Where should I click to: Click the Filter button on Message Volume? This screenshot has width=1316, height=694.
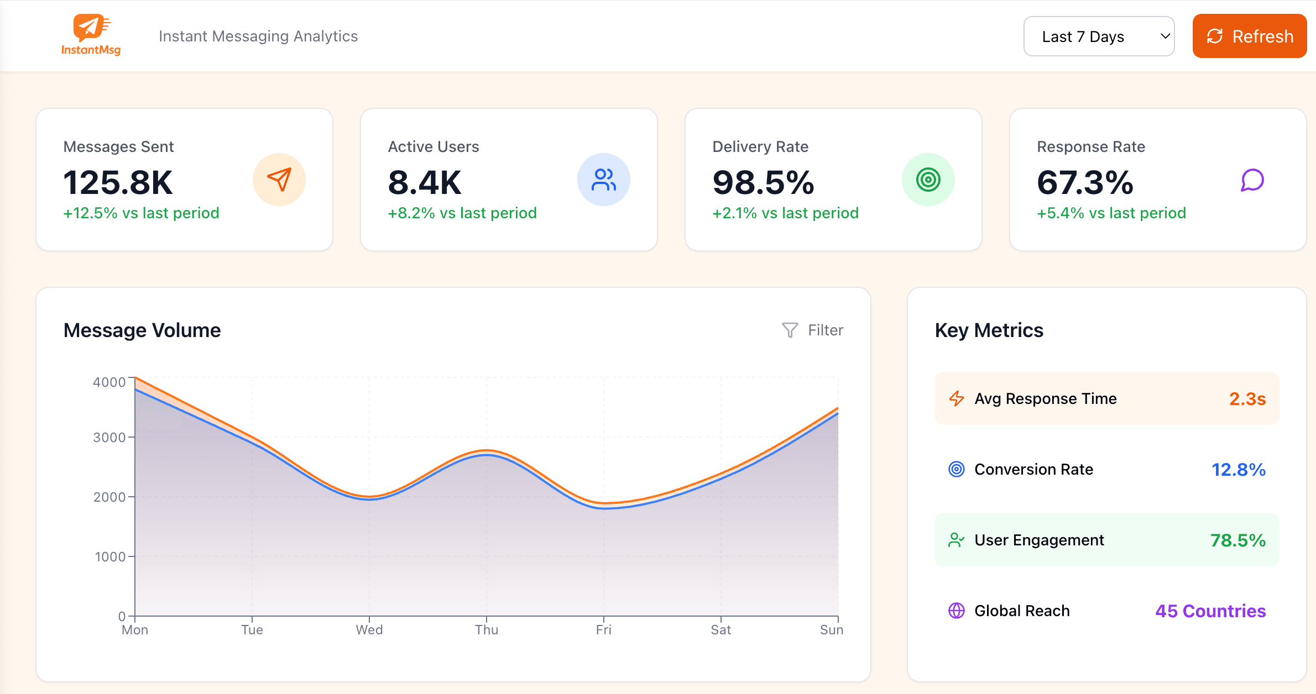coord(813,330)
